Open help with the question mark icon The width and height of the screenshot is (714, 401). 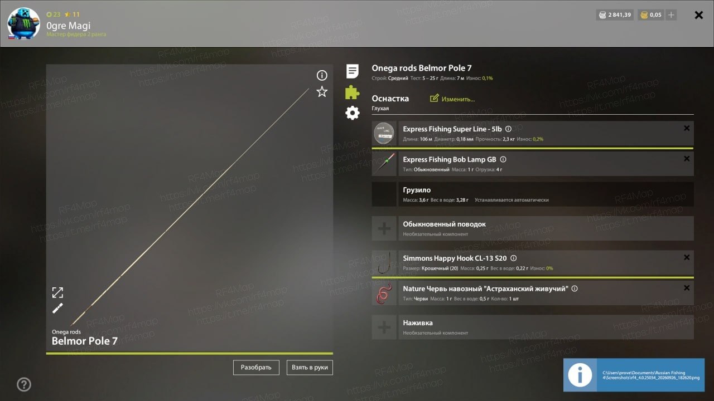point(24,384)
